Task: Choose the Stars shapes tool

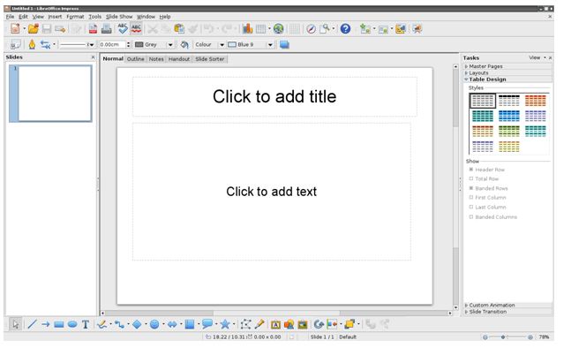Action: (x=225, y=324)
